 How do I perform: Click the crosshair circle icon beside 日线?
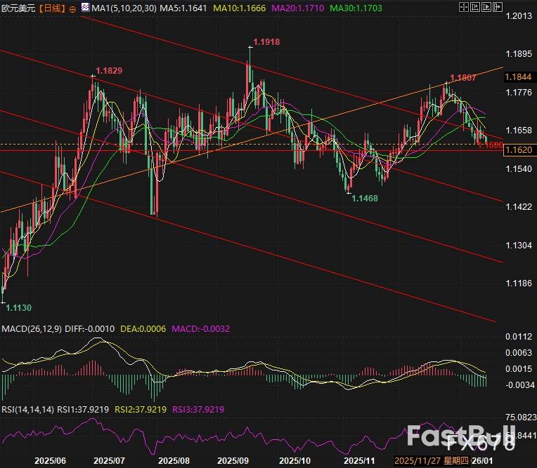[72, 9]
